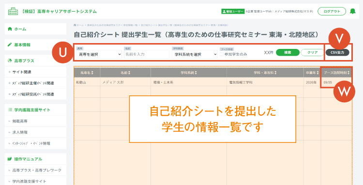The image size is (363, 185).
Task: Enable the 参加学生のみ checkbox
Action: [x=222, y=54]
